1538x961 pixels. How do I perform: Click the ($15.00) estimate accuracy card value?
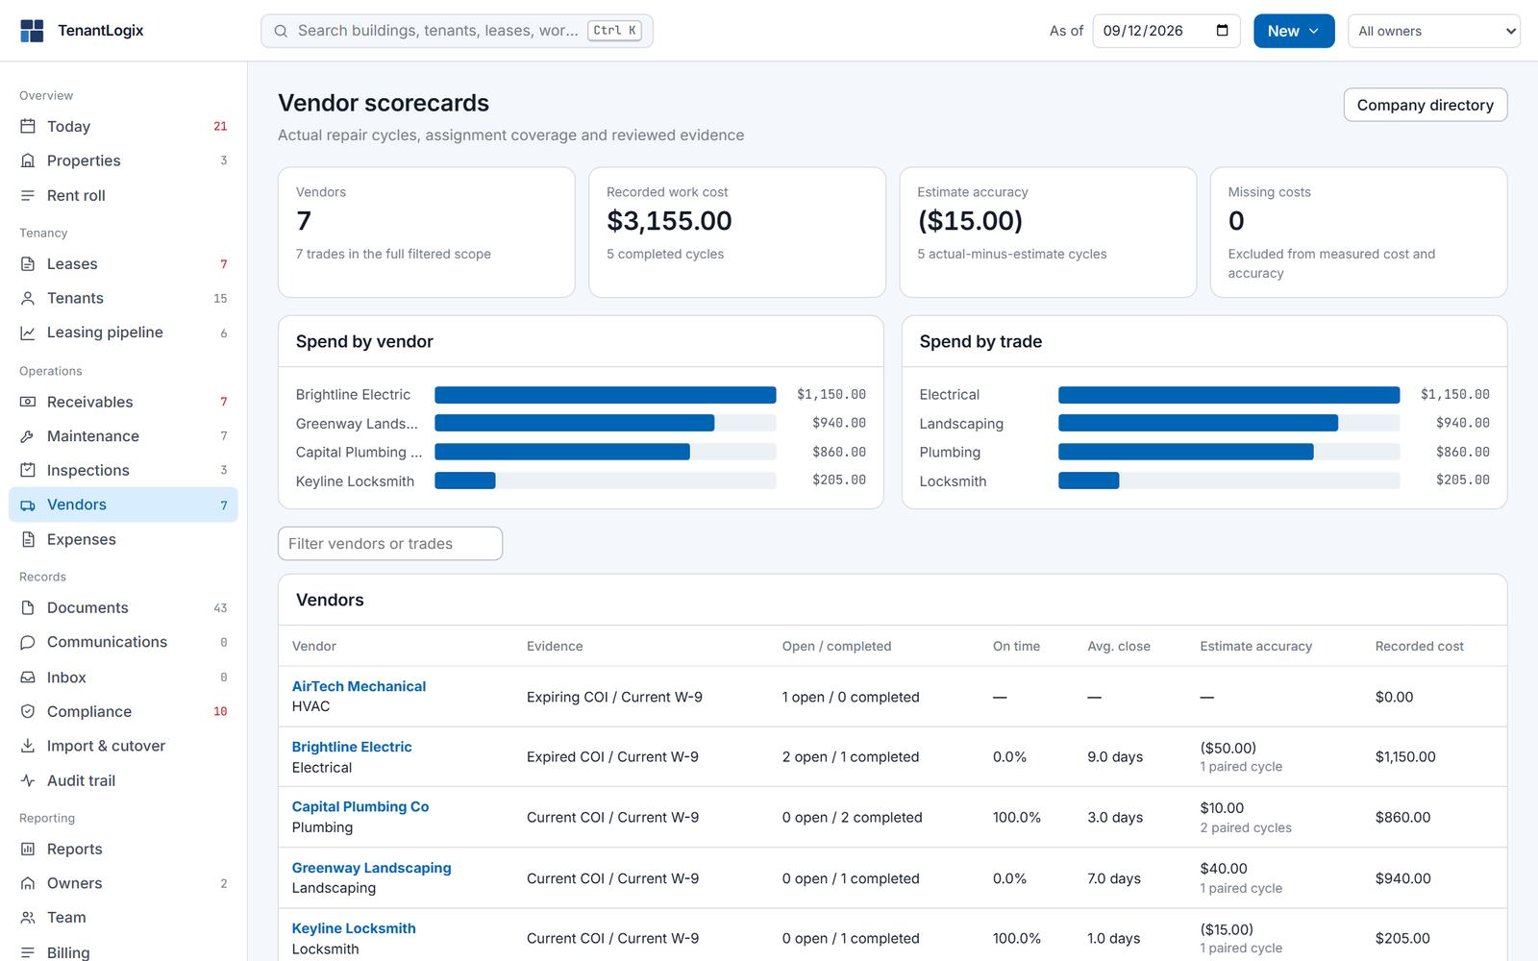click(x=970, y=221)
